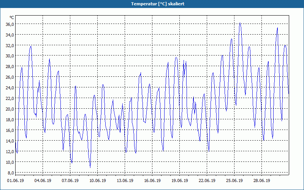The image size is (304, 190).
Task: Select the 22,0 y-axis label
Action: click(x=10, y=98)
